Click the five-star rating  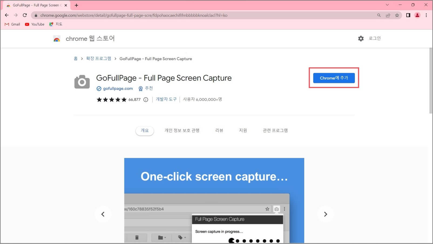point(111,100)
